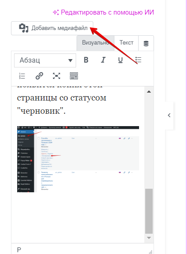Switch to the Текст tab
This screenshot has height=254, width=187.
click(126, 43)
